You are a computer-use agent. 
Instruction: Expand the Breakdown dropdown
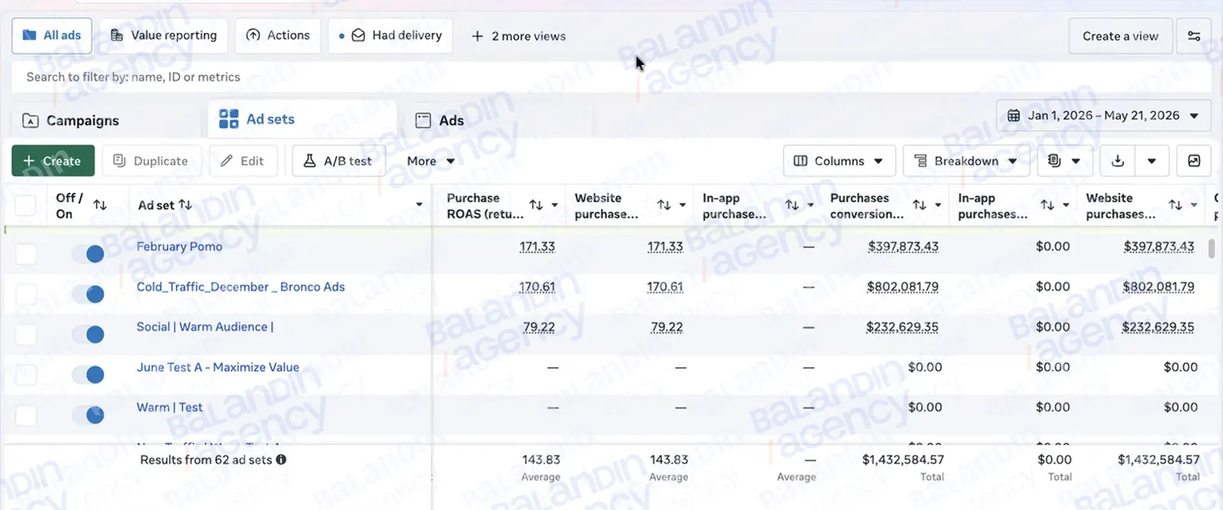point(966,161)
